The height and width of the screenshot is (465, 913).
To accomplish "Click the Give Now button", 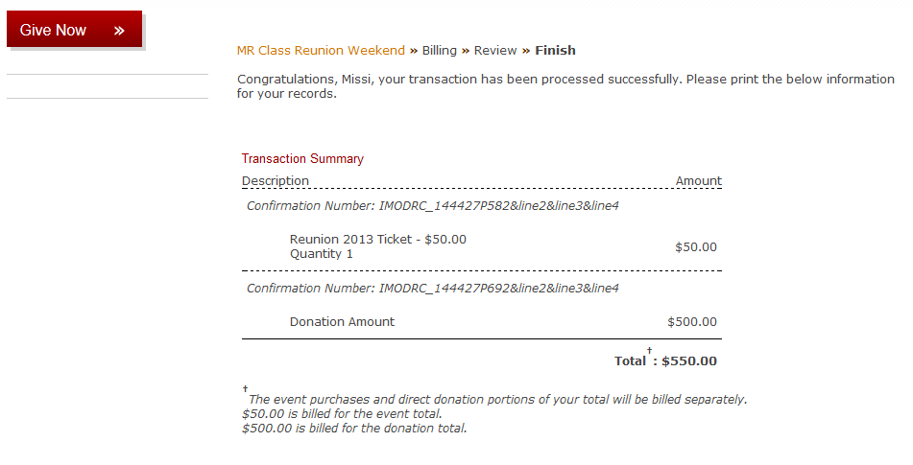I will [75, 29].
